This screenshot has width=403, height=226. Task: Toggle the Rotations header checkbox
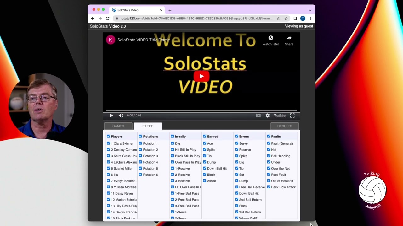point(140,136)
